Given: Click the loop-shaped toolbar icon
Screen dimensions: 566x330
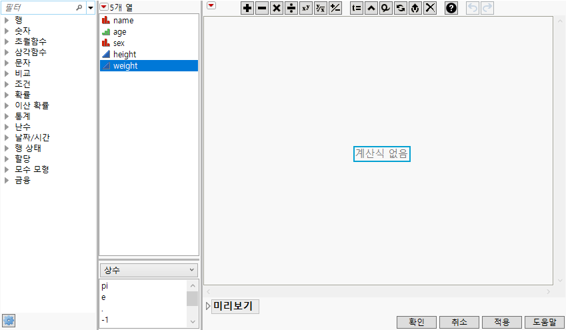Looking at the screenshot, I should (386, 8).
